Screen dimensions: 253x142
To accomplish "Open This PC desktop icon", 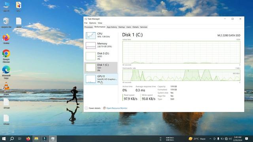I will [x=6, y=6].
